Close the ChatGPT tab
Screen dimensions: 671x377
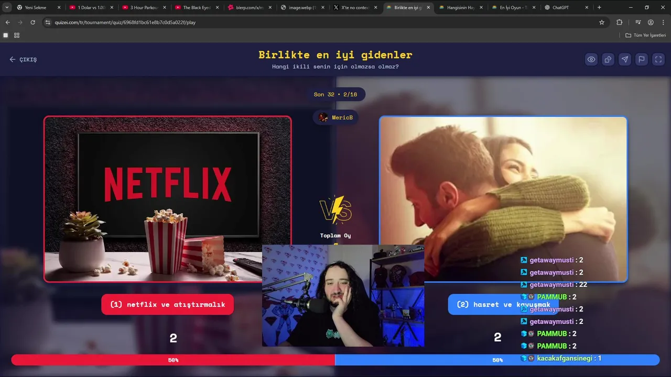[x=587, y=7]
